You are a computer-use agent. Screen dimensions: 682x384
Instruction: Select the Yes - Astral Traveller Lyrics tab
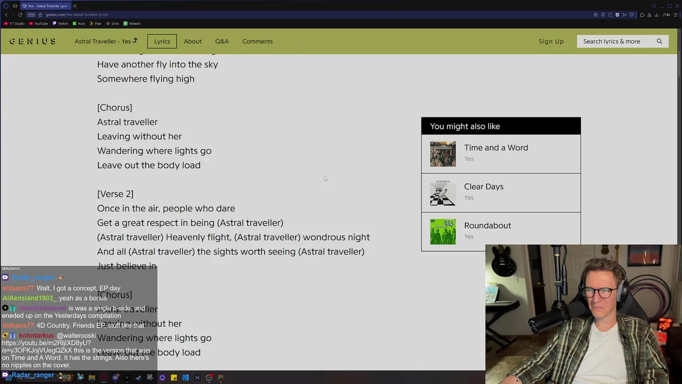click(x=45, y=6)
